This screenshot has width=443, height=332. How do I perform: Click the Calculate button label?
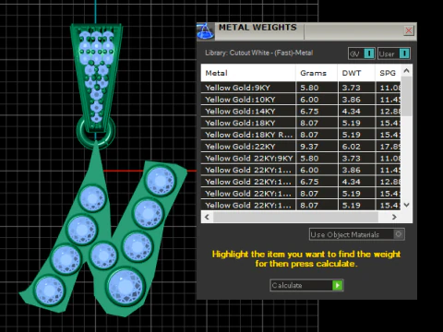(x=287, y=285)
